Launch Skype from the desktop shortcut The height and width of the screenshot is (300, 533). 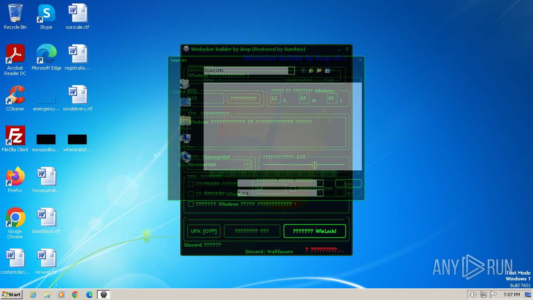pyautogui.click(x=46, y=17)
